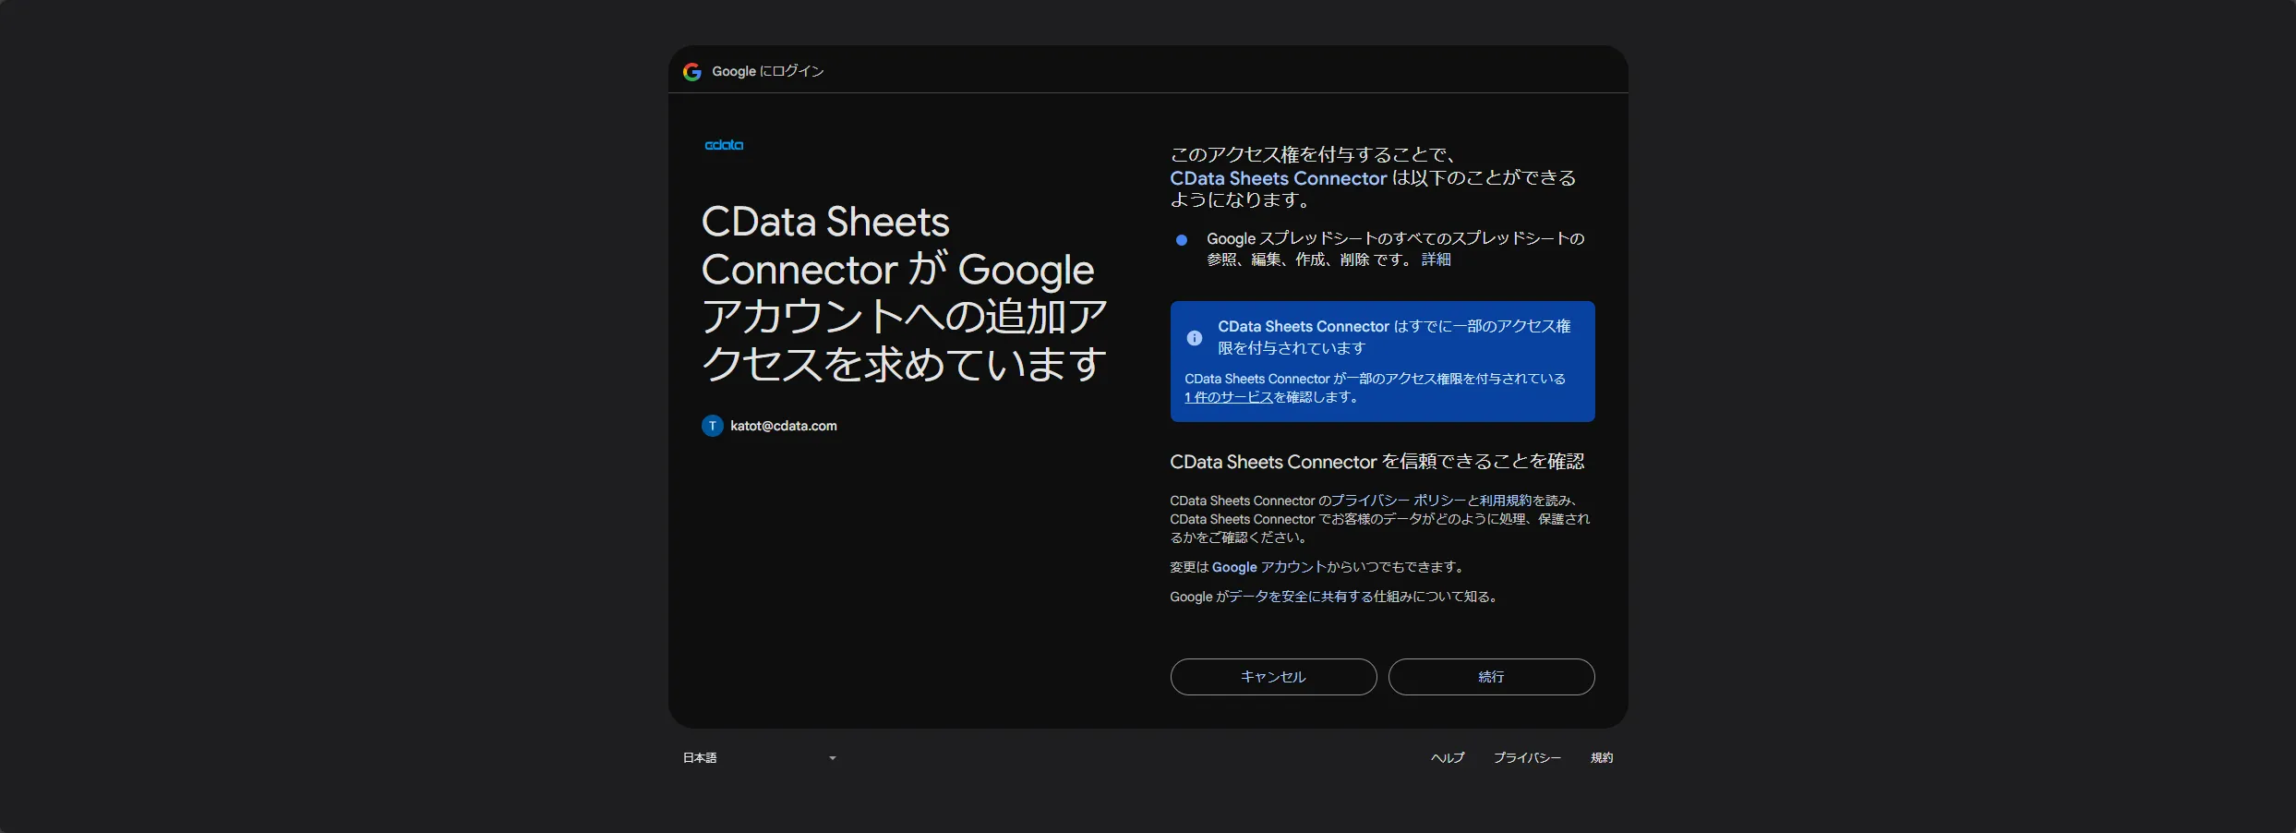The width and height of the screenshot is (2296, 833).
Task: Click the katot@cdata.com account email
Action: [x=783, y=426]
